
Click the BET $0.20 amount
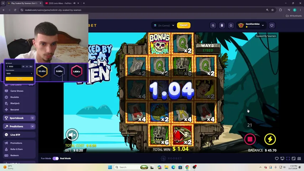tap(74, 150)
